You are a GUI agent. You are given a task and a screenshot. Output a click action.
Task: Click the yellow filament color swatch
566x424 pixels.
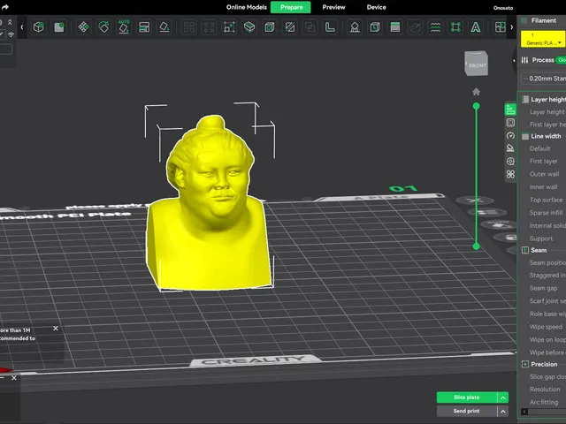[x=543, y=39]
